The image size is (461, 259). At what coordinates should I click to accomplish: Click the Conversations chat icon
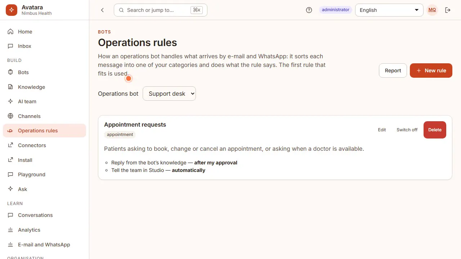(10, 215)
